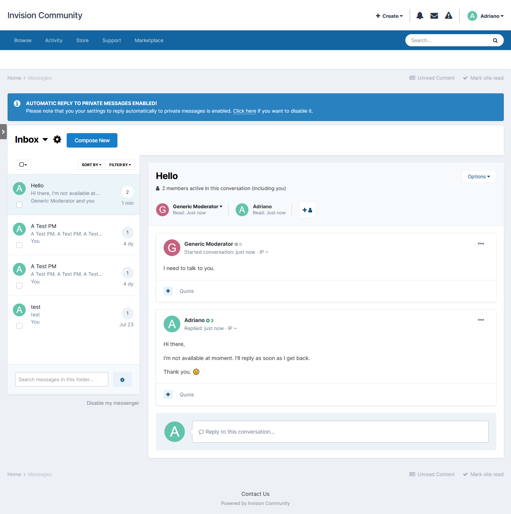Viewport: 511px width, 514px height.
Task: Open the notifications bell icon
Action: tap(420, 16)
